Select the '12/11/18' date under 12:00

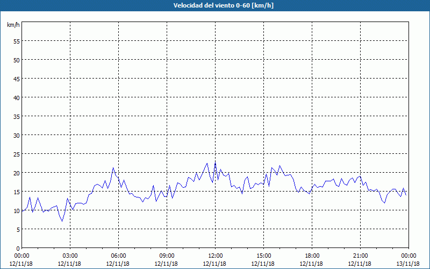[214, 264]
